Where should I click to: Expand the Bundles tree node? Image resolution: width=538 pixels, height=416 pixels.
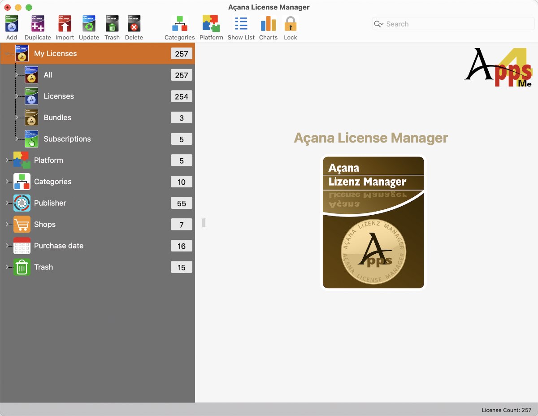17,117
